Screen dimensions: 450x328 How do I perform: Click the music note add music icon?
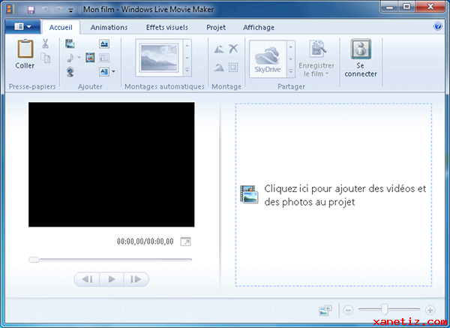pyautogui.click(x=70, y=58)
